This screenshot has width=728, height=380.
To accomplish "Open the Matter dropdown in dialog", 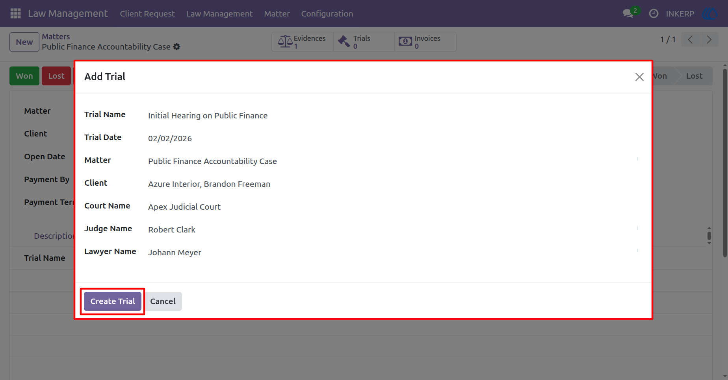I will (x=393, y=161).
